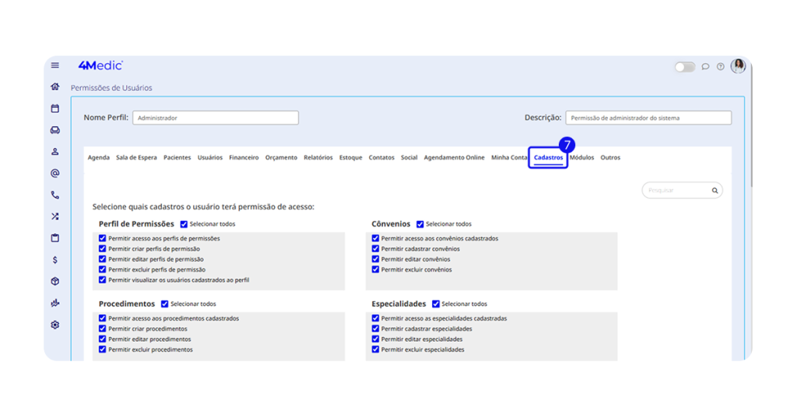Click the magnifier icon in Pesquisar box
The height and width of the screenshot is (418, 797).
click(714, 190)
